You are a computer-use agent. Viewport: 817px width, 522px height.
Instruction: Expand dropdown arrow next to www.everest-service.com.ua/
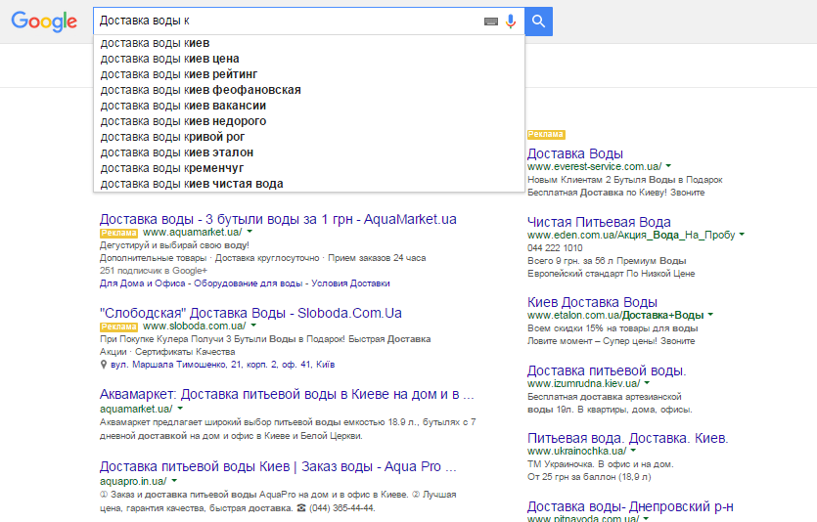pyautogui.click(x=668, y=166)
